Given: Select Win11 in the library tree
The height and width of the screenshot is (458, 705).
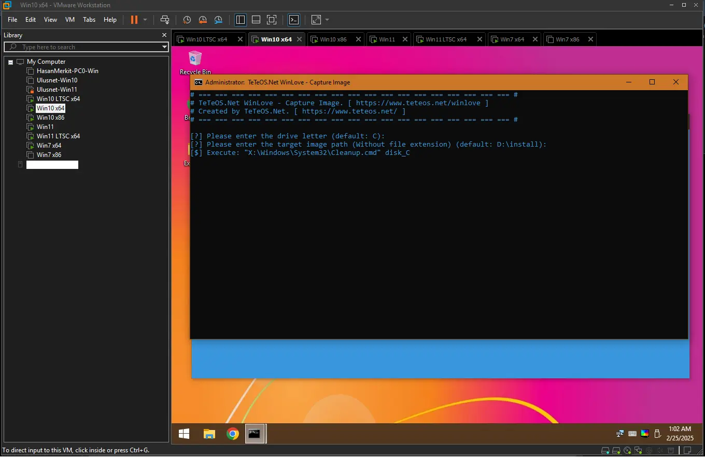Looking at the screenshot, I should (x=45, y=127).
